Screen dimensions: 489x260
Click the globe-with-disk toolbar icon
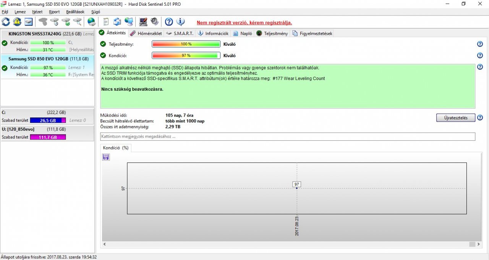pos(92,22)
